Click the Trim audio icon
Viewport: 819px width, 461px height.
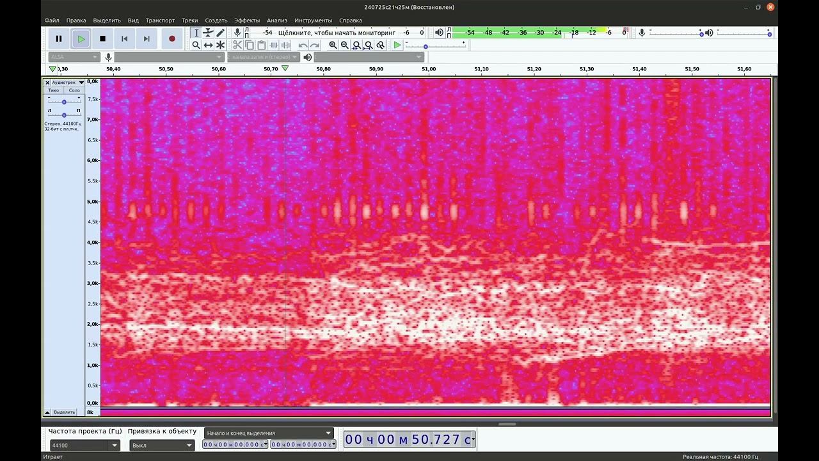(x=273, y=45)
